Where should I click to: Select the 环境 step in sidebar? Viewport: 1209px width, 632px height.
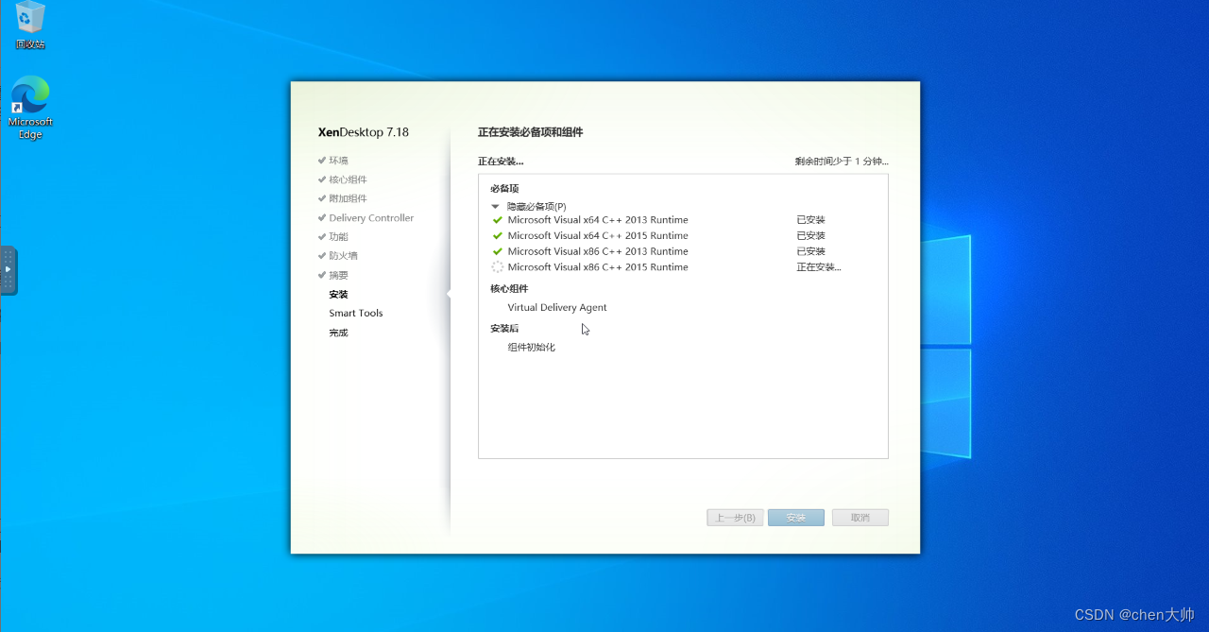[338, 161]
